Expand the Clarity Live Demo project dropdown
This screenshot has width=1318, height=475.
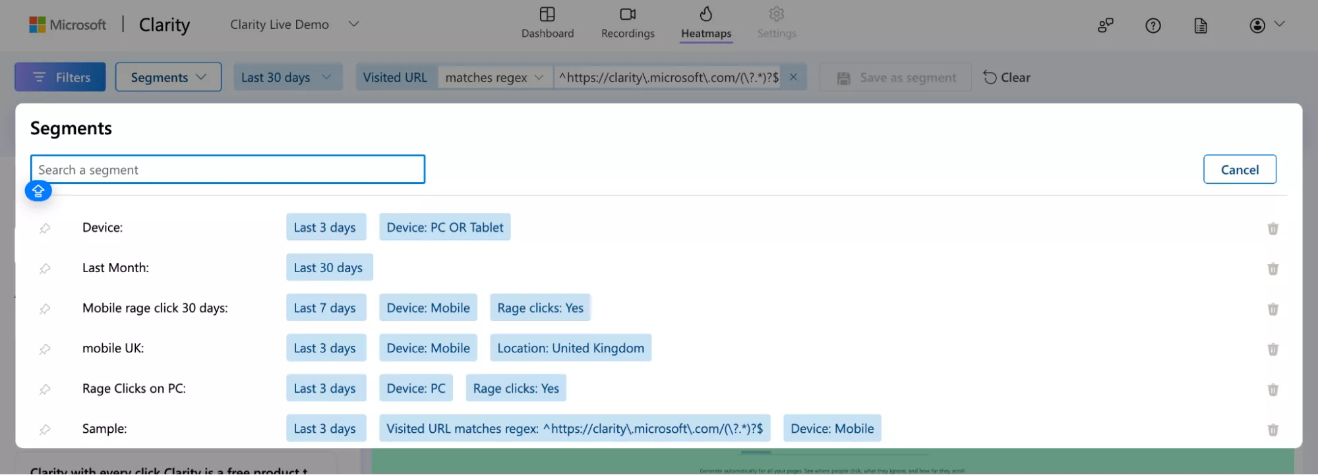pos(353,24)
